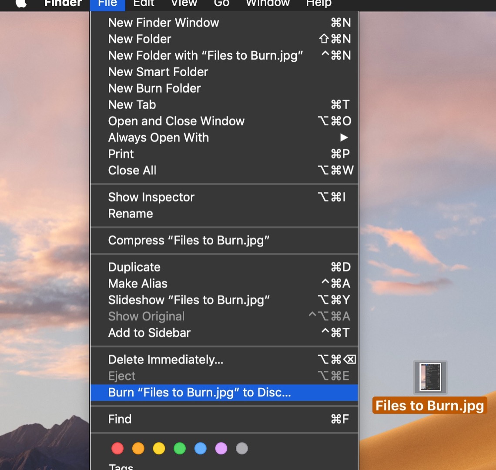The image size is (496, 470).
Task: Select Make Alias
Action: click(224, 284)
